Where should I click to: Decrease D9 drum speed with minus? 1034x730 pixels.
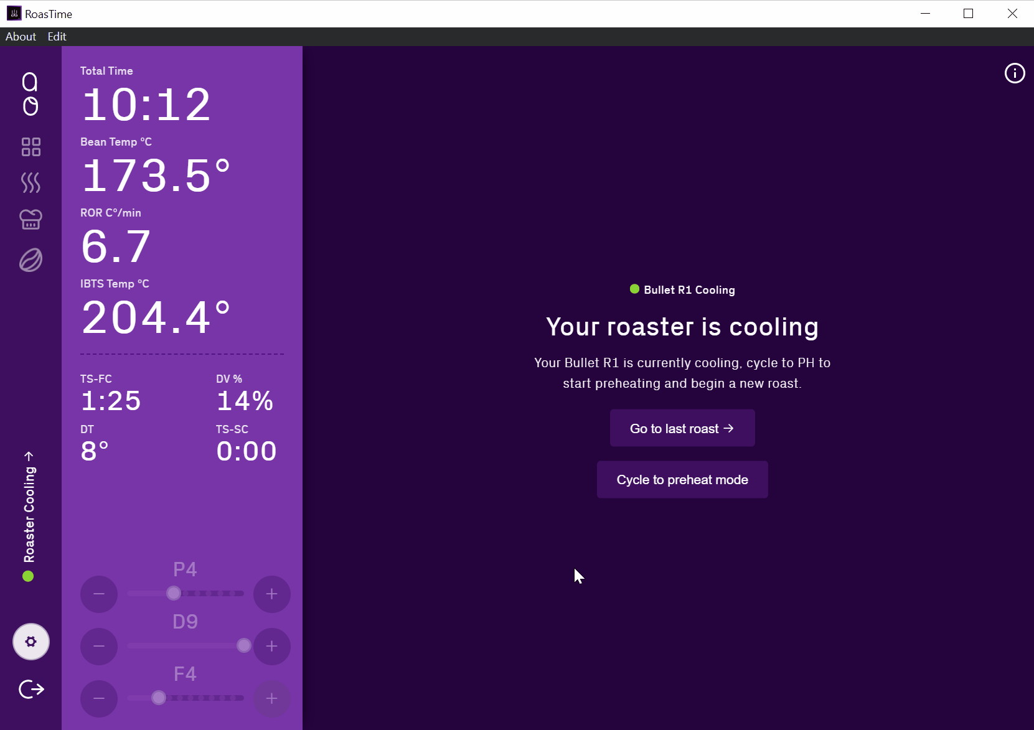99,647
